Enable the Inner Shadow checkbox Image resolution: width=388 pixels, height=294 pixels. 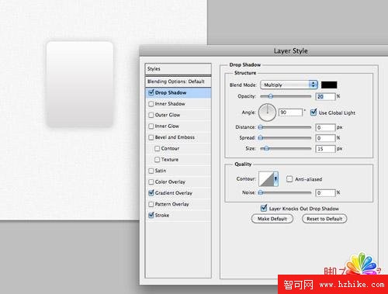151,104
